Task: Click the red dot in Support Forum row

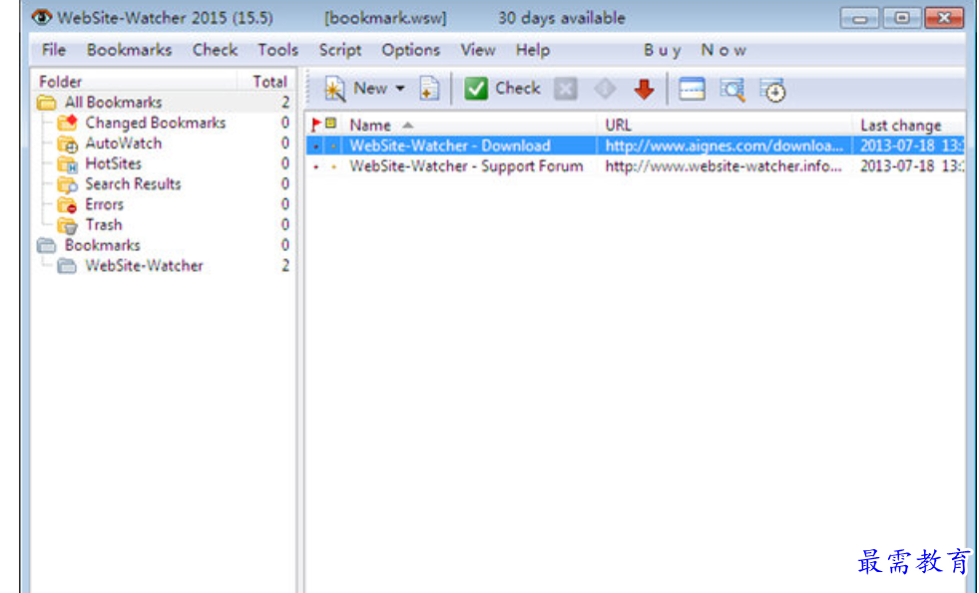Action: [316, 167]
